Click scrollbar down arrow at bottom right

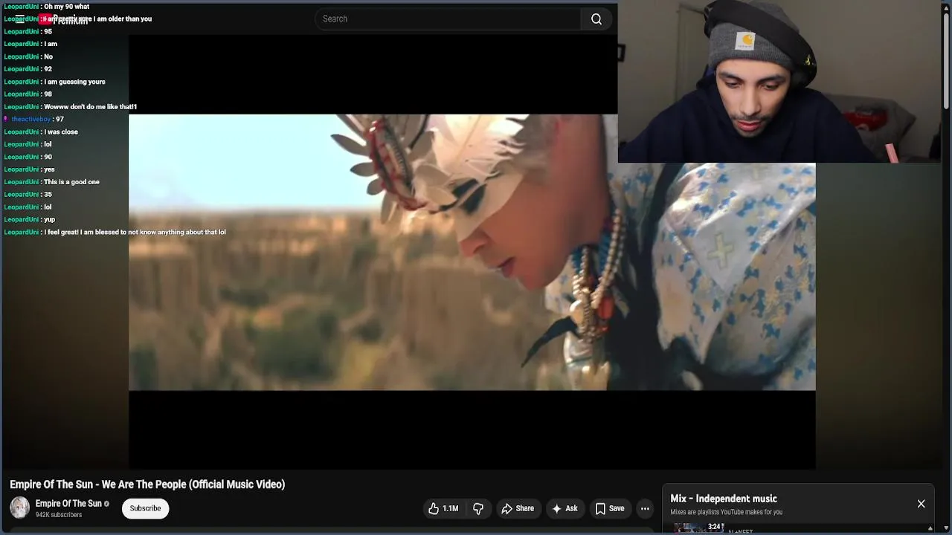click(x=947, y=530)
